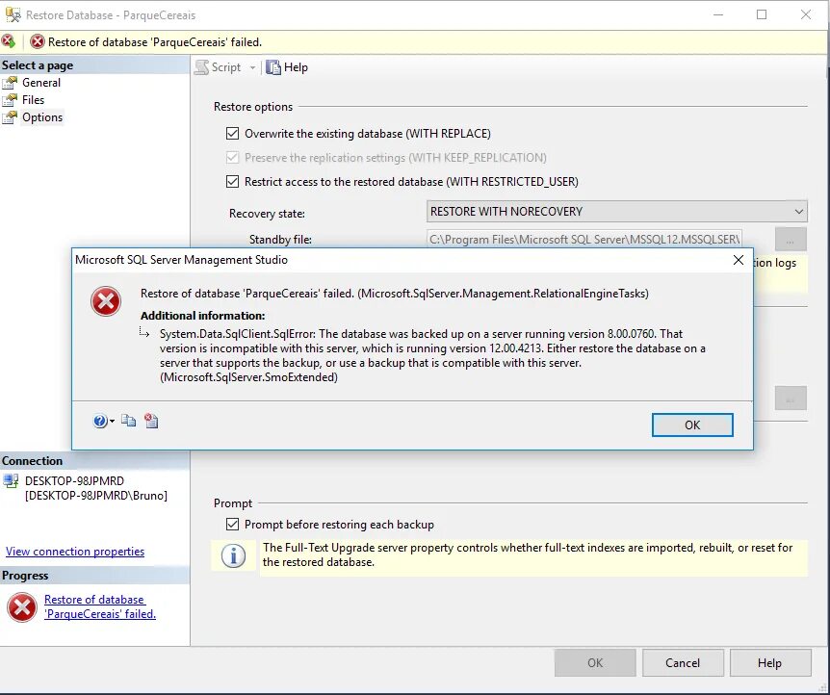Select the Files page
830x695 pixels.
pyautogui.click(x=33, y=100)
